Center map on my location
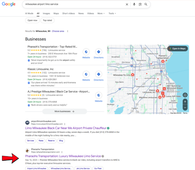Viewport: 195px width, 170px height. [185, 95]
